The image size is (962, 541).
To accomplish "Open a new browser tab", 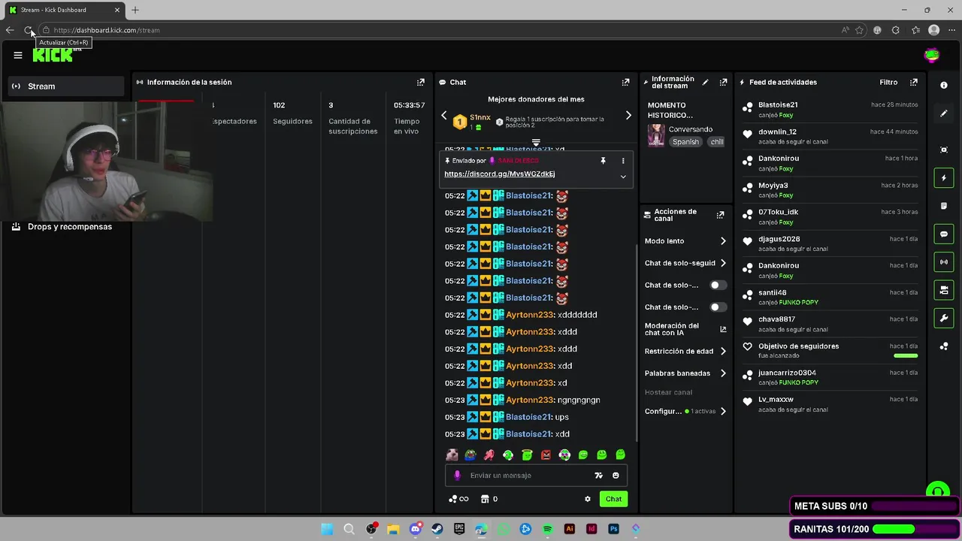I will tap(135, 10).
